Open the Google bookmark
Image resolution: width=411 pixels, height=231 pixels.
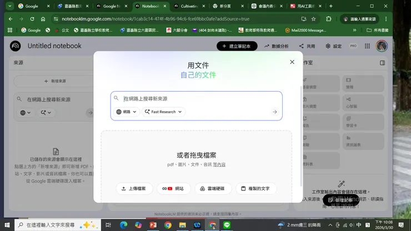click(31, 30)
